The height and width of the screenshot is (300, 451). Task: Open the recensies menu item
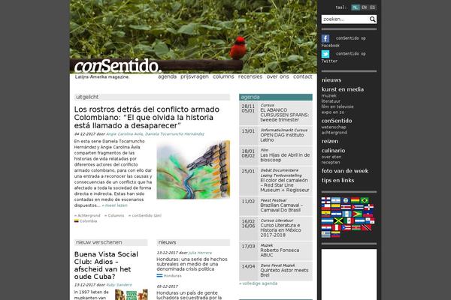(250, 76)
